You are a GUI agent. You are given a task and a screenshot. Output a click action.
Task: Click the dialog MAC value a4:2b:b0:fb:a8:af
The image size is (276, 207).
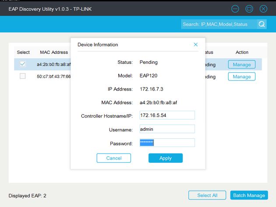(159, 102)
